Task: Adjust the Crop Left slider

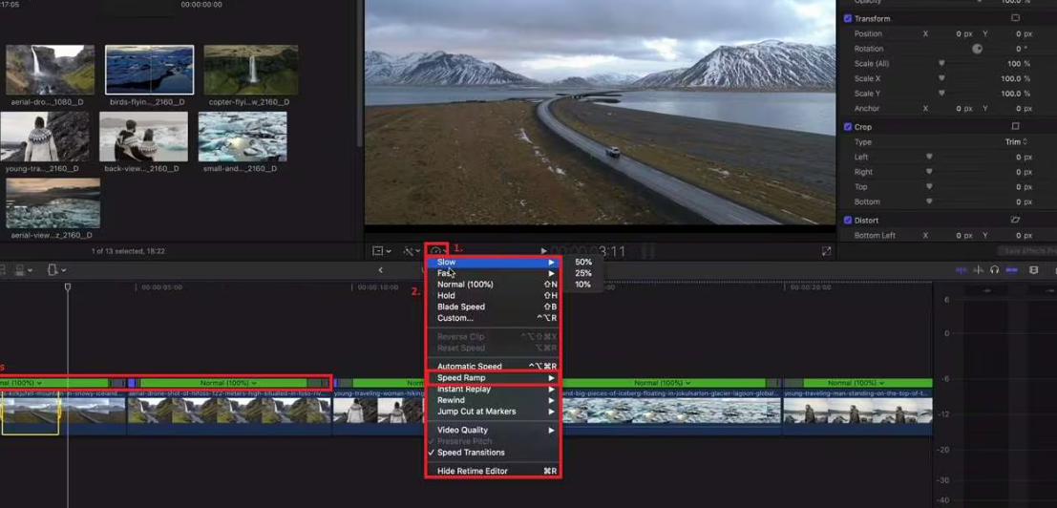Action: (x=929, y=157)
